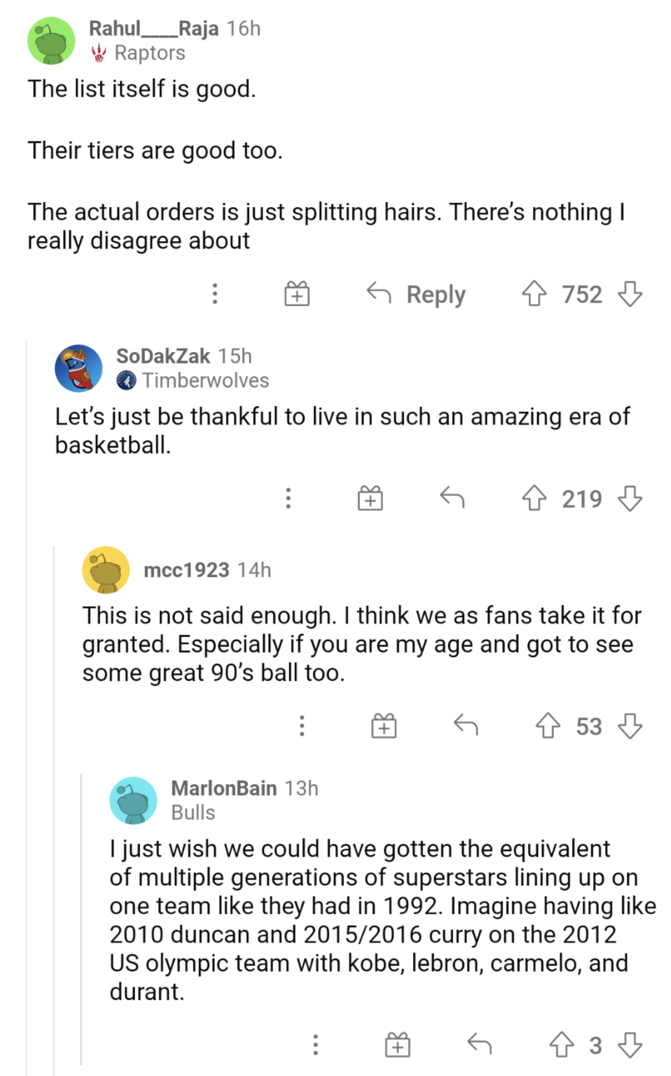This screenshot has width=671, height=1076.
Task: Downvote SoDakZak's 219-point comment
Action: coord(630,498)
